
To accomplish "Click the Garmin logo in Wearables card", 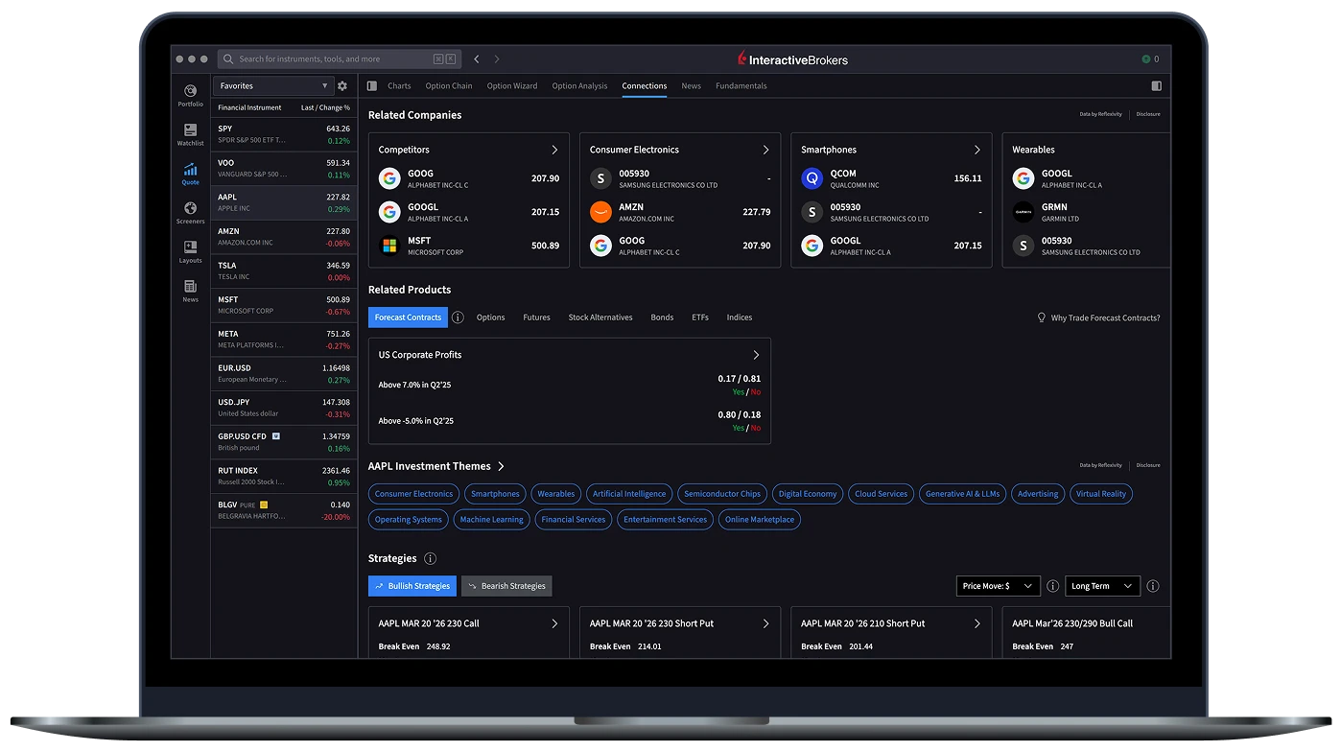I will [1023, 212].
